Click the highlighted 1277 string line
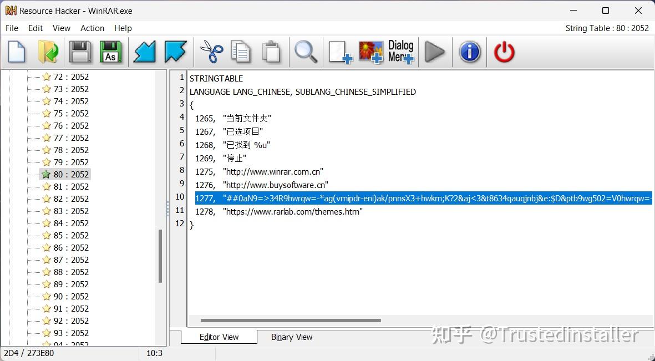655x361 pixels. click(x=423, y=198)
